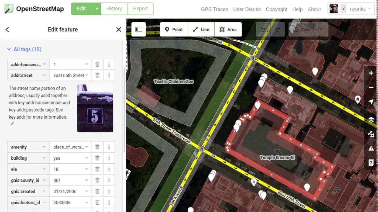The image size is (378, 212).
Task: Open building value yes dropdown
Action: click(x=87, y=158)
